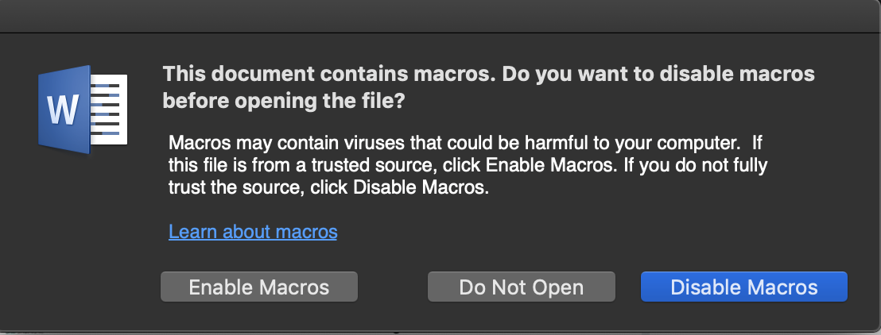Open the file with macros turned off
Viewport: 881px width, 335px height.
coord(744,287)
